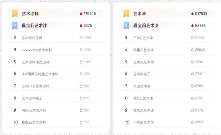
Task: Open keyword 艺术涂料品牌
Action: [x=32, y=38]
